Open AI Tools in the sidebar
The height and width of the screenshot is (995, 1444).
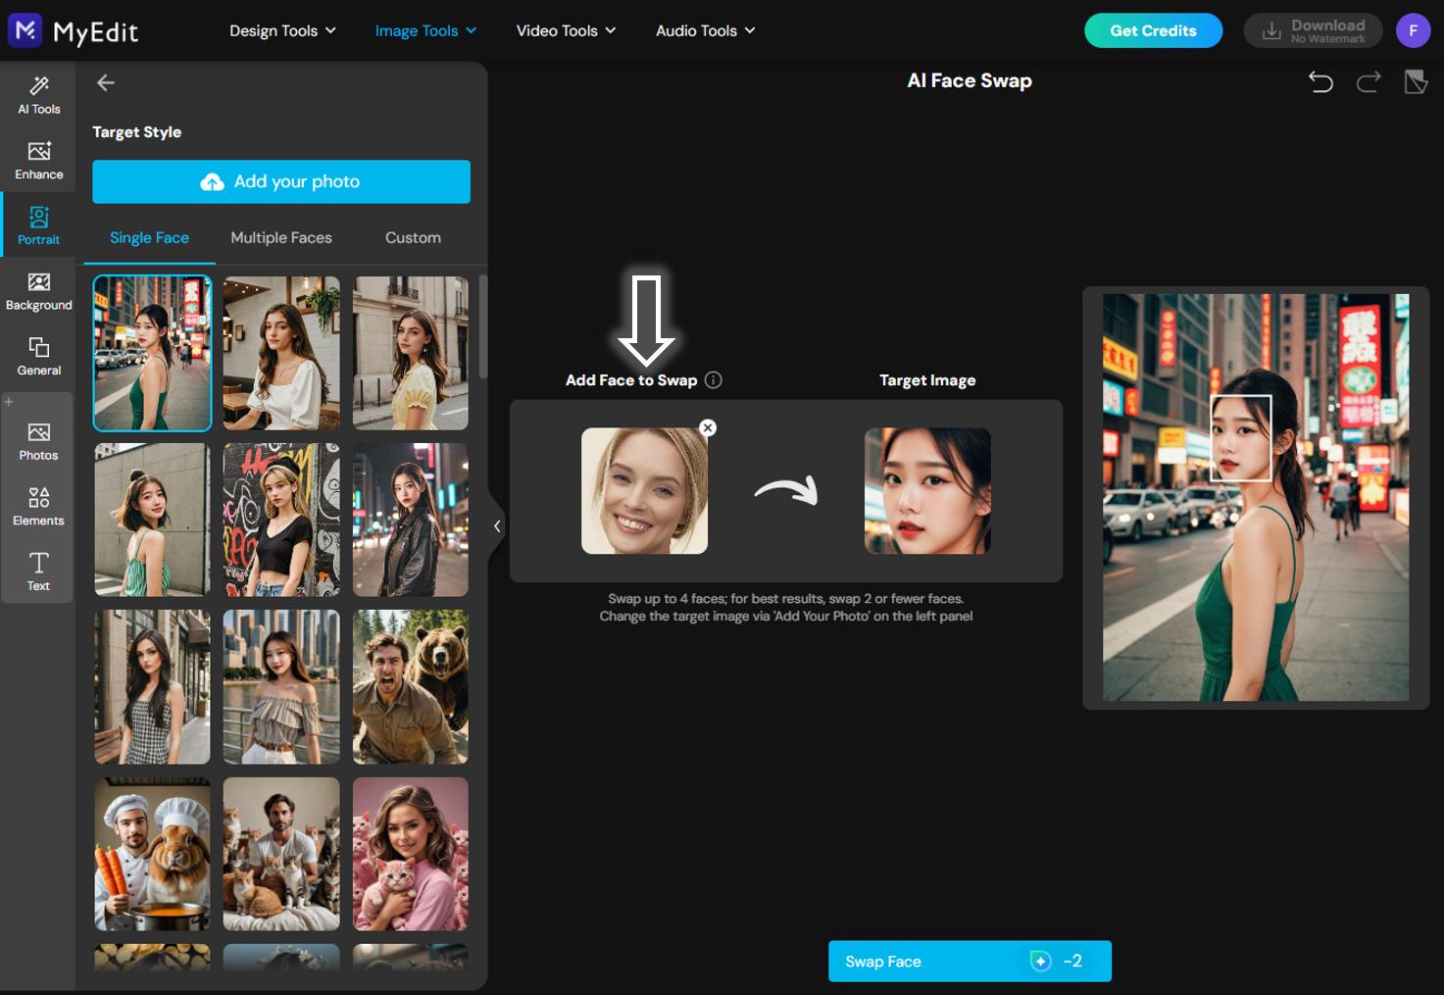pos(39,95)
